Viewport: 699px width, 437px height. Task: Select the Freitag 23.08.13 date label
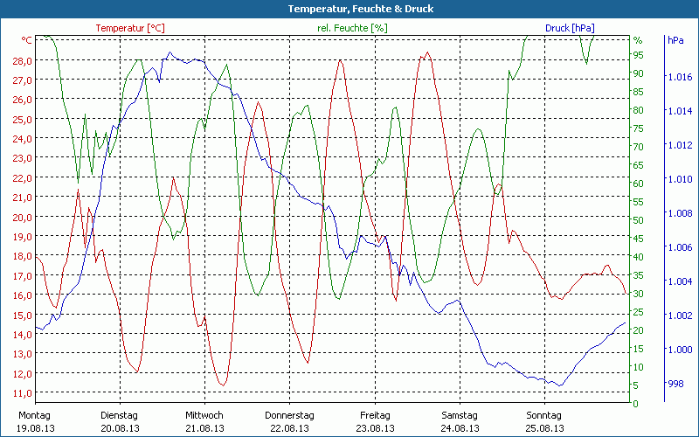click(374, 421)
